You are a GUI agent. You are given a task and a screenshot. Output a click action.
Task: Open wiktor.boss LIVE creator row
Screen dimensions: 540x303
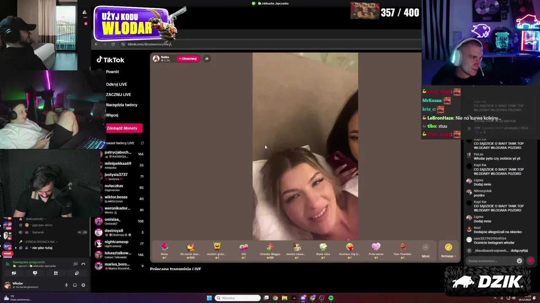click(x=119, y=199)
